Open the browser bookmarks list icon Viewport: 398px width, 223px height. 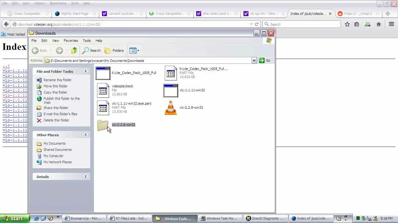coord(357,24)
